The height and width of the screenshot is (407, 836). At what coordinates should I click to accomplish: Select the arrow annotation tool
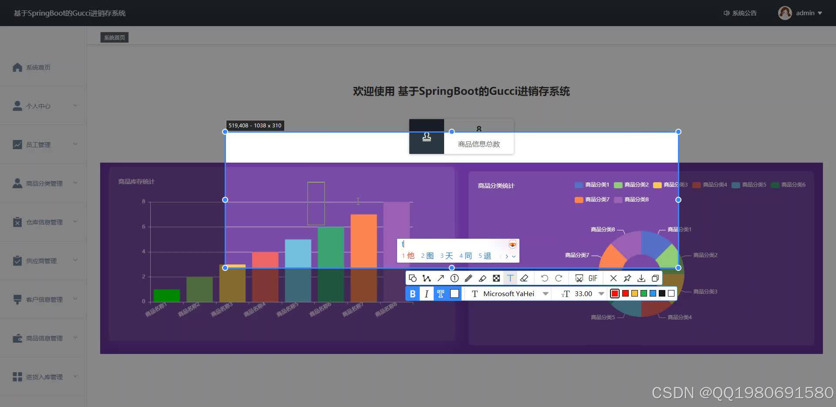[x=441, y=278]
